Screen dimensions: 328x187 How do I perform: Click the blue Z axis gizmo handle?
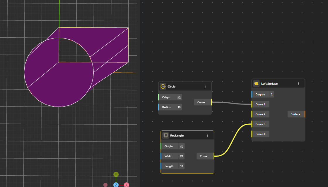[x=116, y=185]
